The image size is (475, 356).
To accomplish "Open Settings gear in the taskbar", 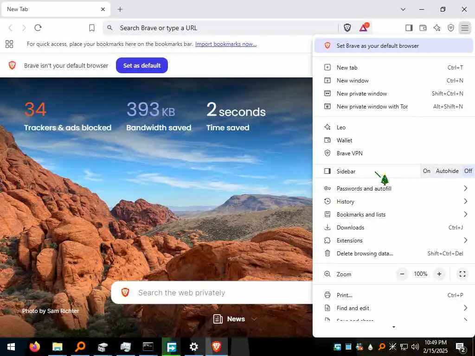I will click(193, 347).
